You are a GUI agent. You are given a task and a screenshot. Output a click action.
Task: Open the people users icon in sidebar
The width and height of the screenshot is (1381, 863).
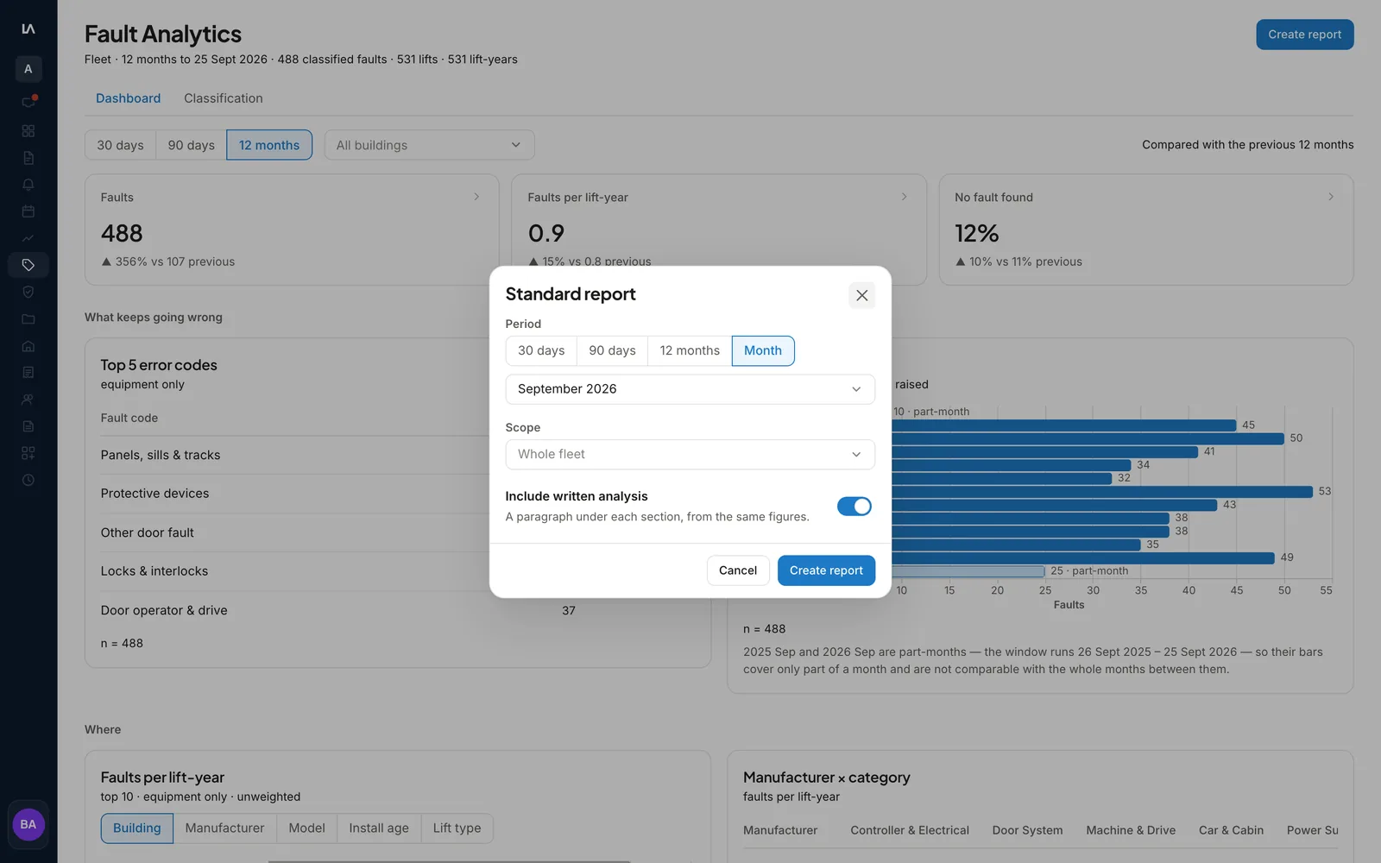click(x=28, y=400)
